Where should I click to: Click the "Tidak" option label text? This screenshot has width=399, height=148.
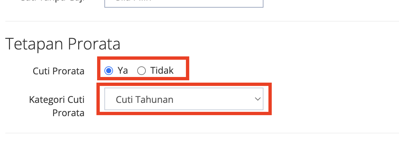click(x=162, y=71)
